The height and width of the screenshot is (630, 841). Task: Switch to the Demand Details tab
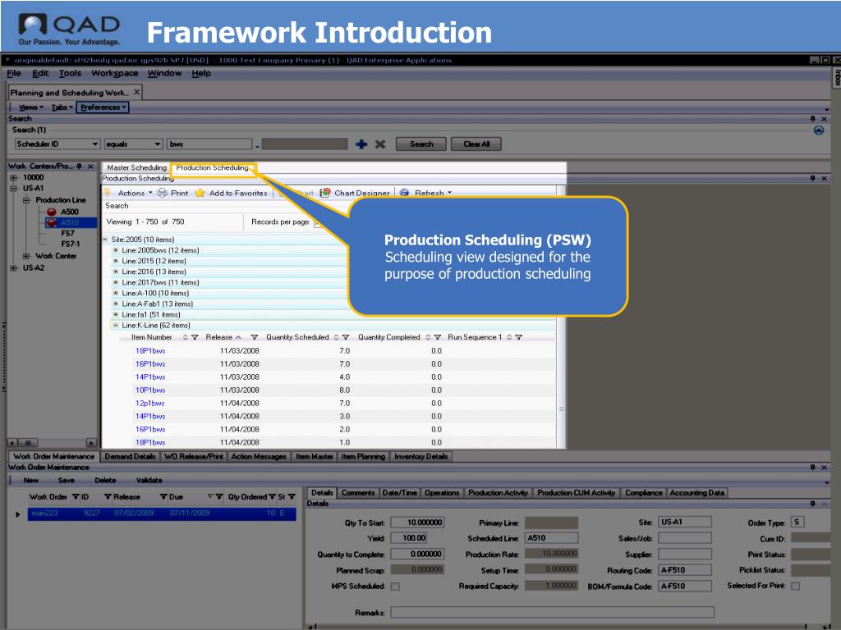coord(131,456)
